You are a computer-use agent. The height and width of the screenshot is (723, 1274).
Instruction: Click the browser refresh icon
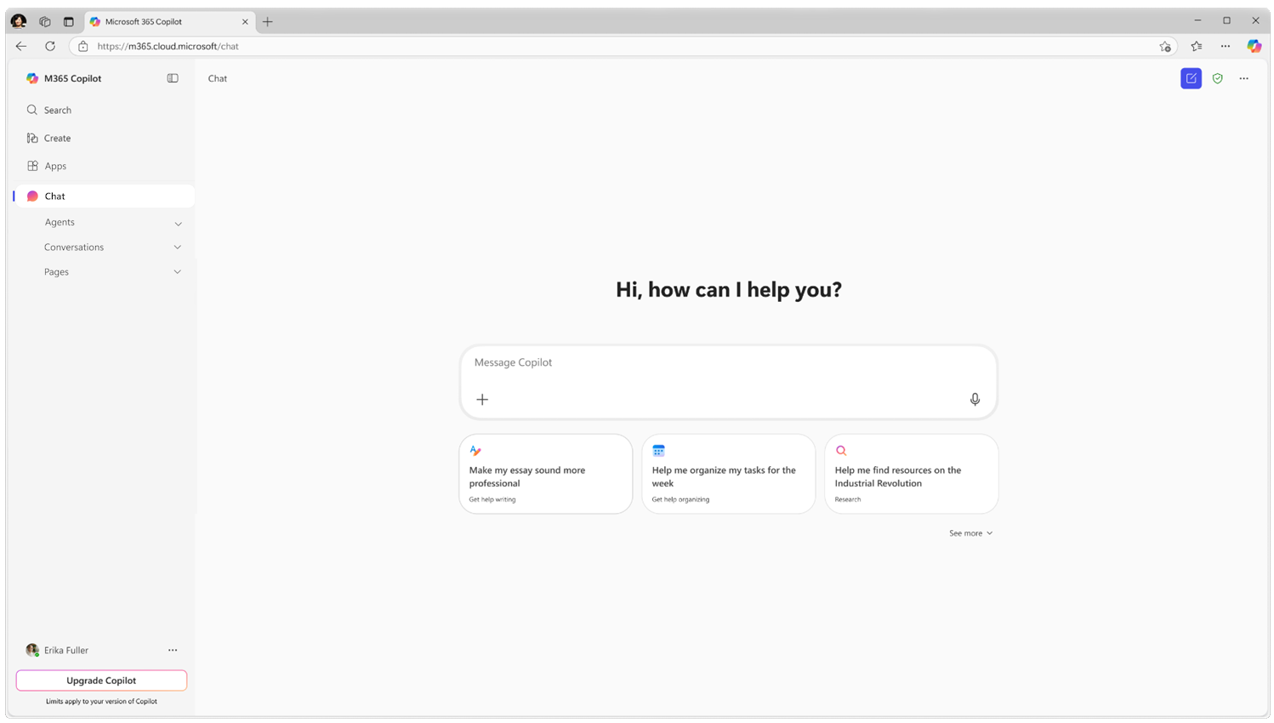pos(50,46)
